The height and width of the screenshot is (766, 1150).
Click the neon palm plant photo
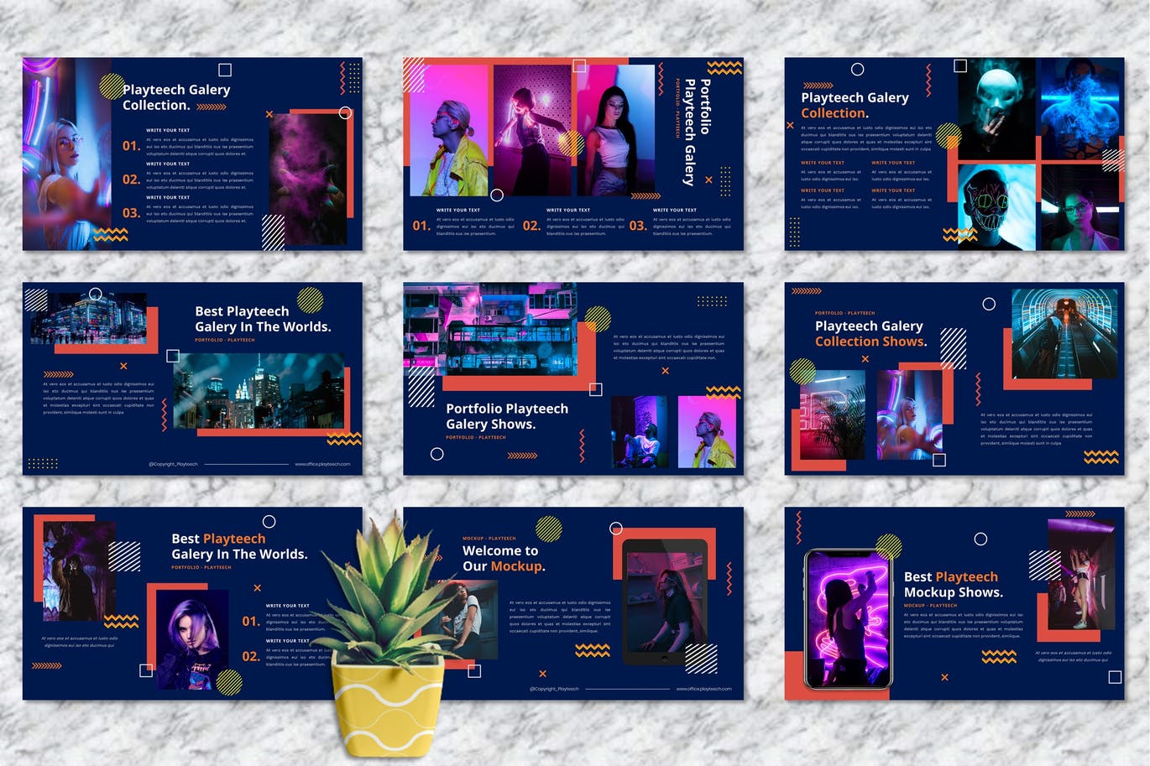(832, 414)
